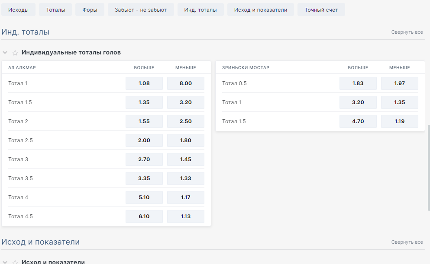
Task: Click the page vertical scrollbar thumb
Action: [429, 168]
